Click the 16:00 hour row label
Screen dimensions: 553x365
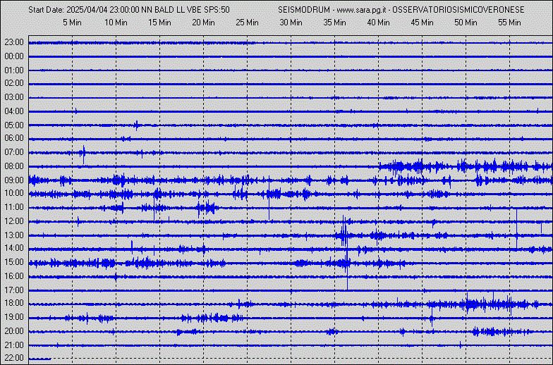point(14,276)
